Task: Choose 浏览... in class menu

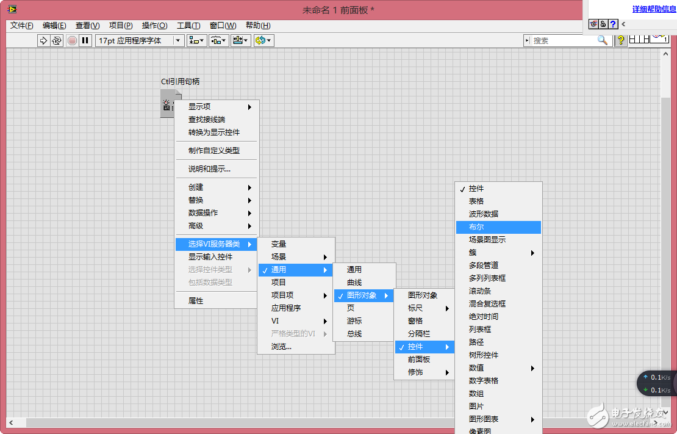Action: [296, 347]
